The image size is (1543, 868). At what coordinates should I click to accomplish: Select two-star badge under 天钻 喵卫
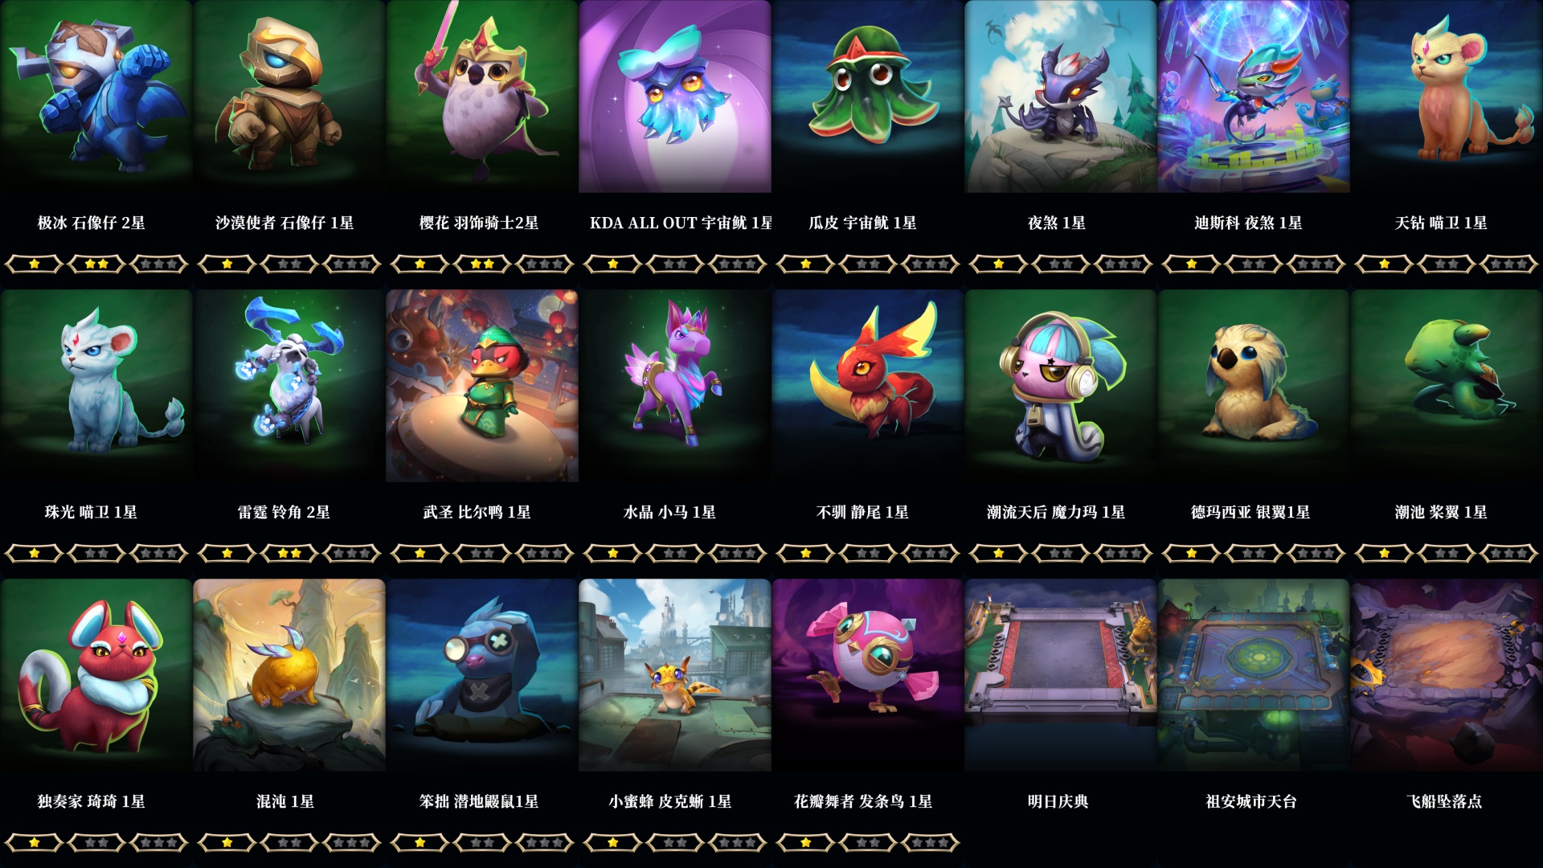(1447, 264)
